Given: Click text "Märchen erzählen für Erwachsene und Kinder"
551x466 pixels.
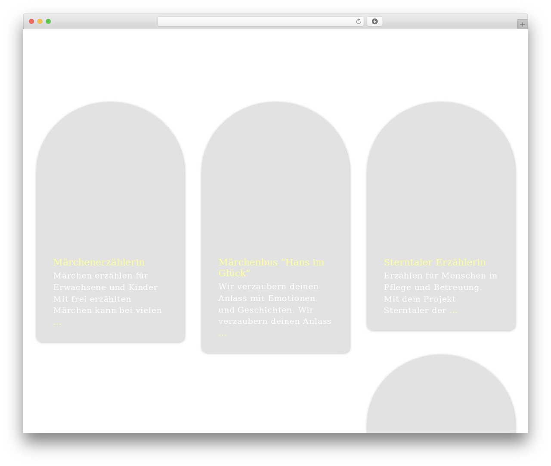Looking at the screenshot, I should (x=105, y=282).
